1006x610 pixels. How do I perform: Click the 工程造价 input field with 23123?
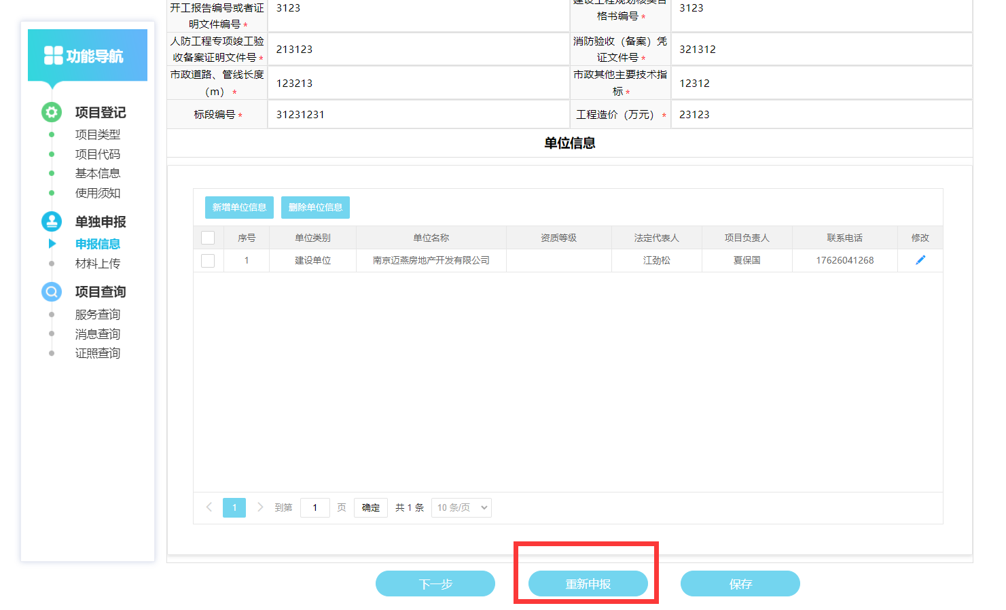tap(821, 115)
